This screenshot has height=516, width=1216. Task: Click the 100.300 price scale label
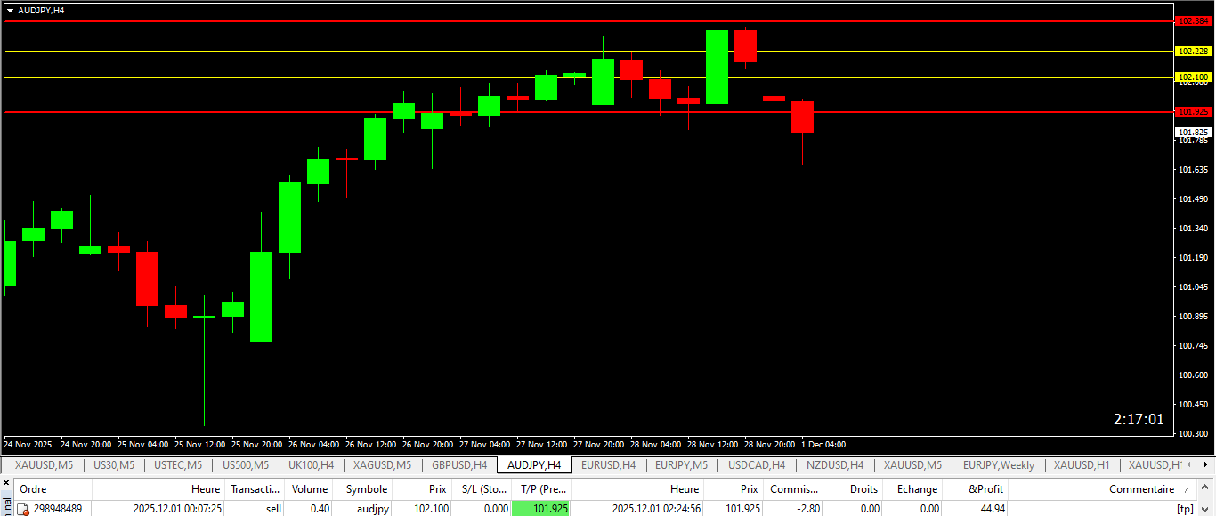point(1194,433)
